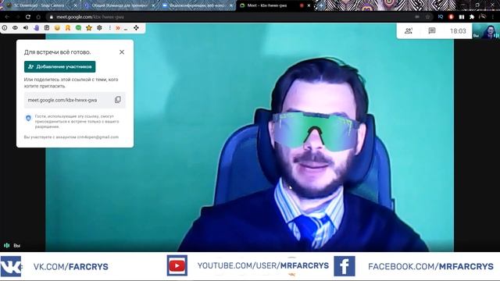
Task: Click the camera indicator in address bar
Action: [417, 17]
